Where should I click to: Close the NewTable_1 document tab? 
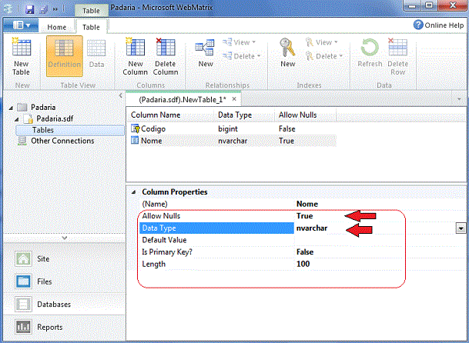pos(234,99)
